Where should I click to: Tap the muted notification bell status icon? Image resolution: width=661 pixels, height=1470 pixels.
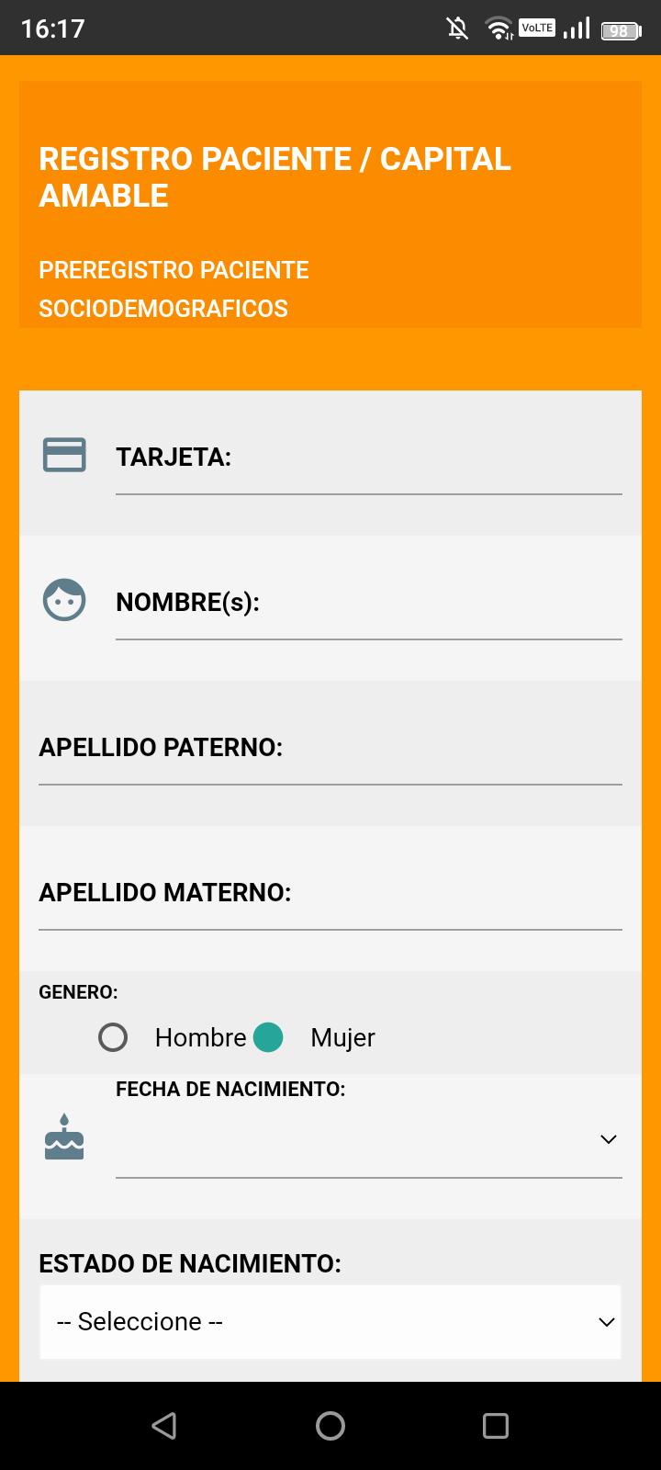point(457,28)
